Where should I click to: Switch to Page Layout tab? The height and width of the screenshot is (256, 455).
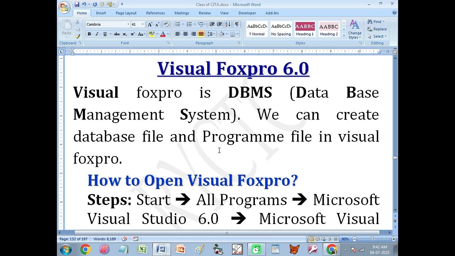coord(126,13)
